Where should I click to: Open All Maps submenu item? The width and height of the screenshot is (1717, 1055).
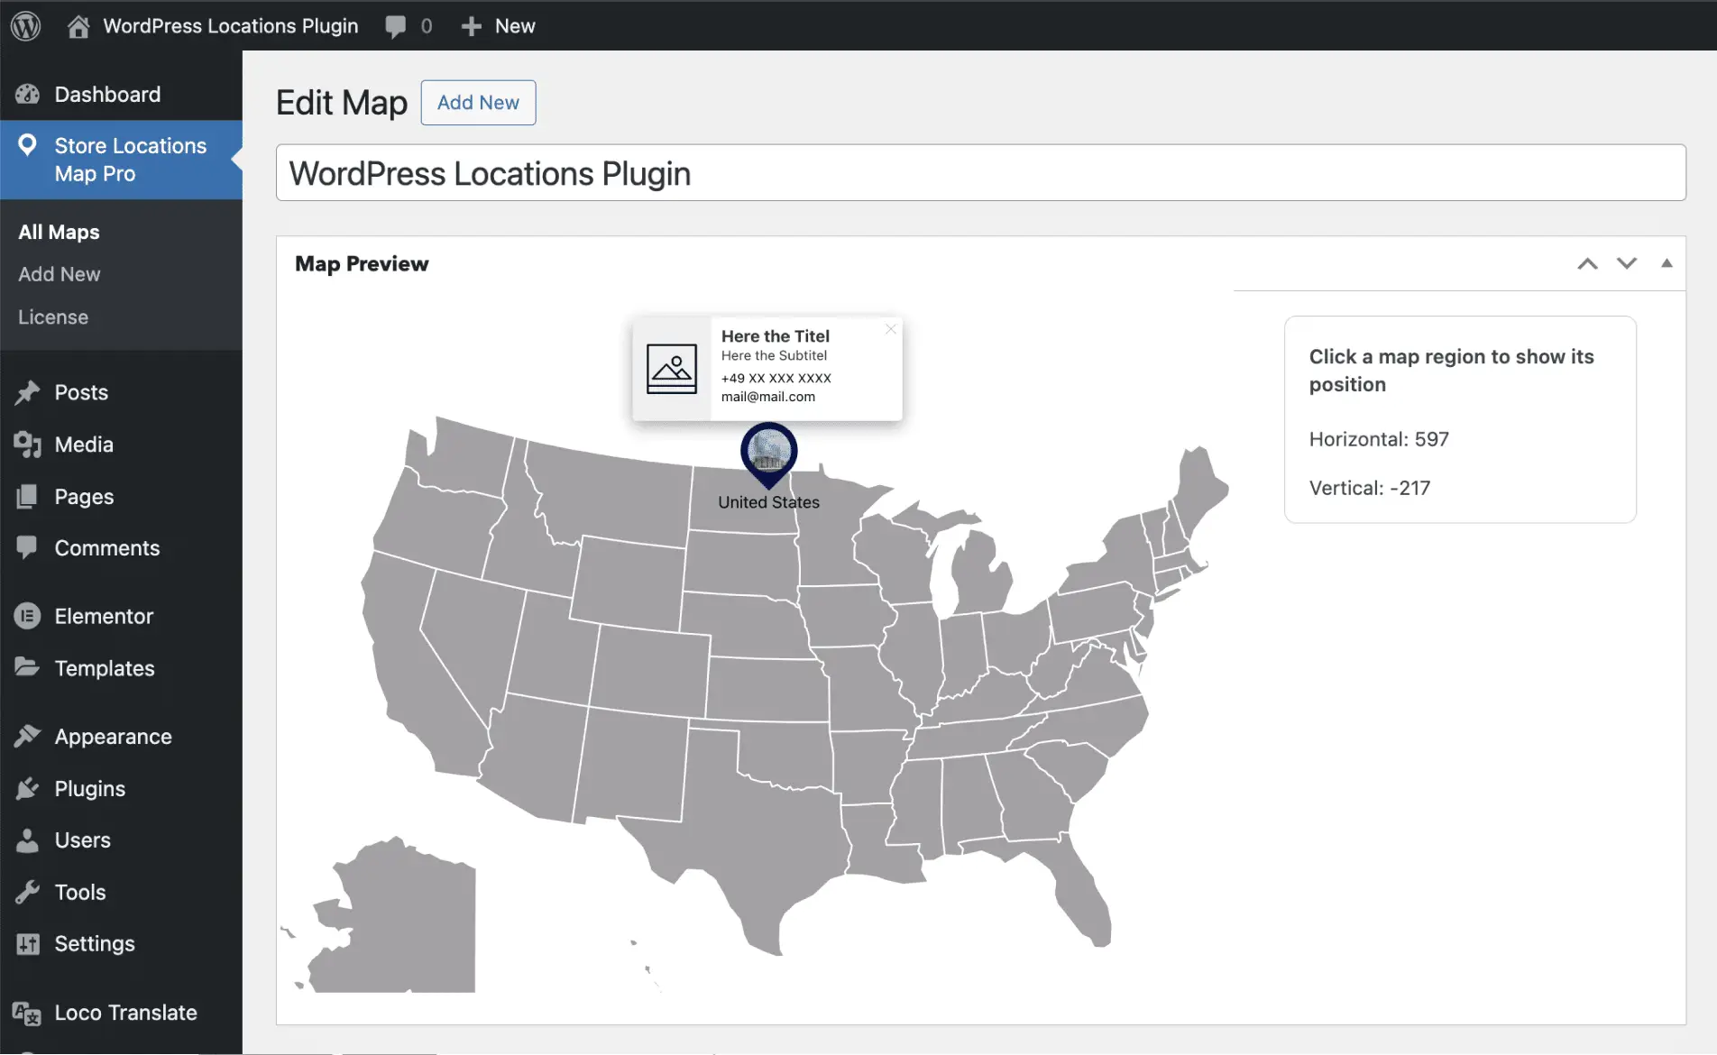pyautogui.click(x=60, y=232)
